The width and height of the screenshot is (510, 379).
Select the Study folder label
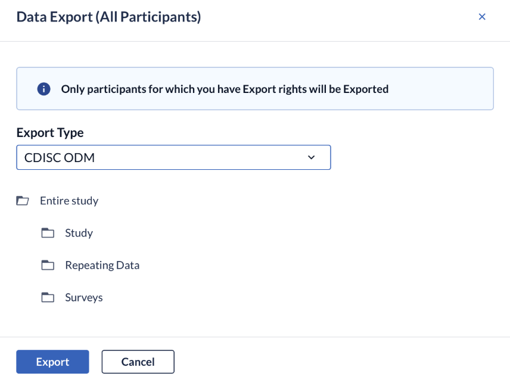click(x=79, y=233)
